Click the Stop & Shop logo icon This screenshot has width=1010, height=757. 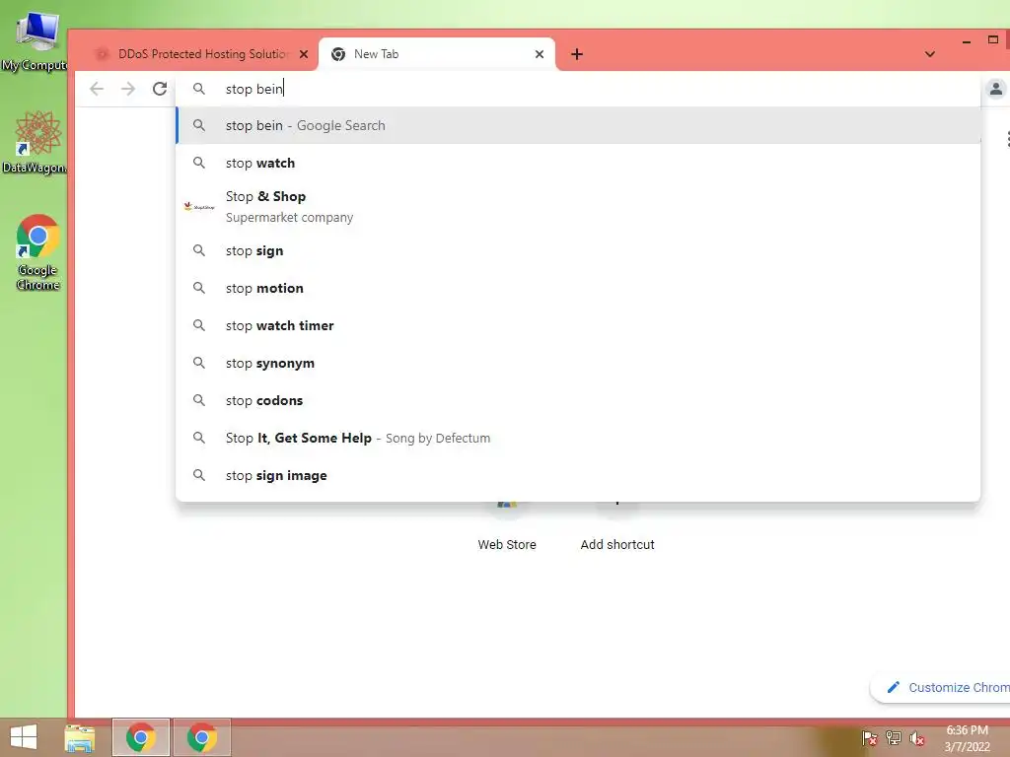(199, 207)
